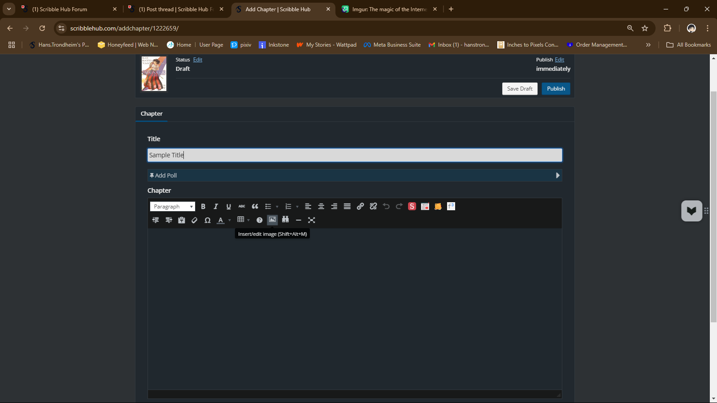Click the insert/edit link icon

click(x=360, y=207)
